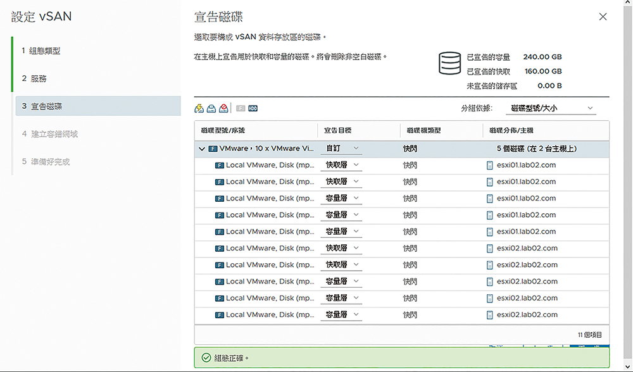Click the 設定 vSAN wizard title
Image resolution: width=633 pixels, height=372 pixels.
[x=42, y=16]
